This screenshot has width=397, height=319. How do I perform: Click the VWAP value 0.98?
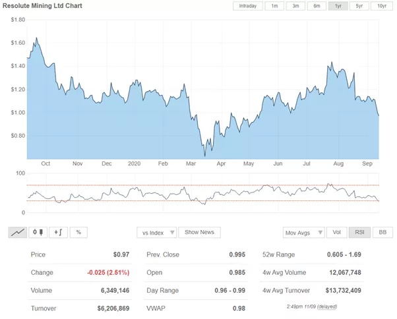239,308
